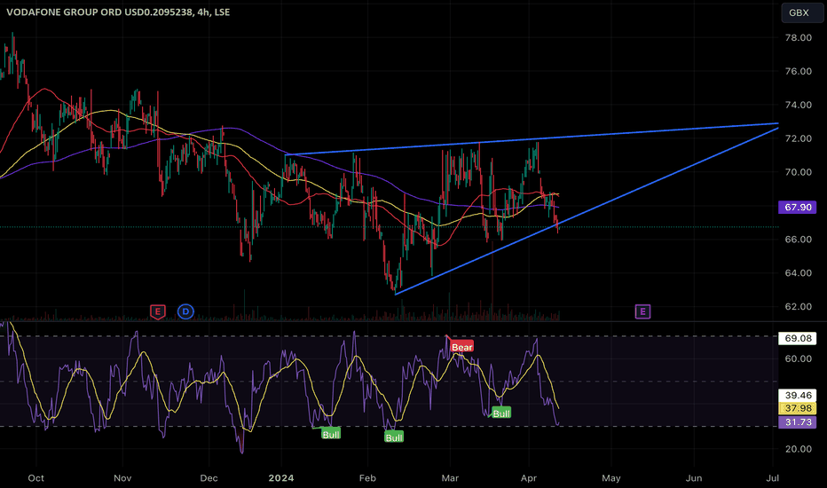Click the Nov time axis label

122,478
